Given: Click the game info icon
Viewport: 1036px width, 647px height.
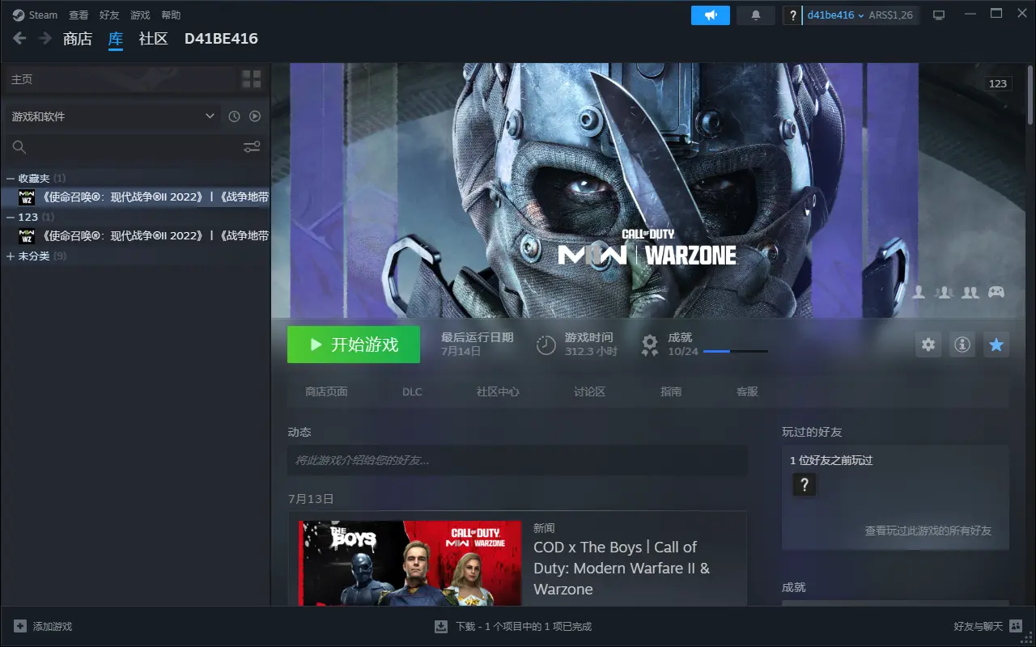Looking at the screenshot, I should tap(962, 345).
